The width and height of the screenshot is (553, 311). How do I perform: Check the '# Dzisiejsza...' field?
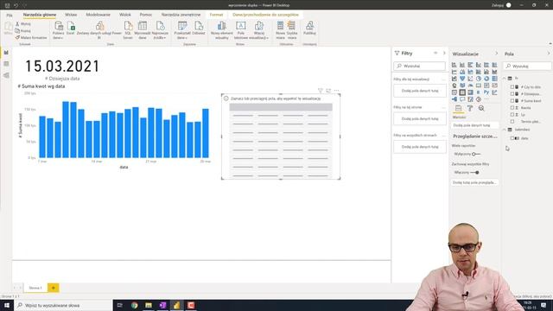pyautogui.click(x=512, y=94)
